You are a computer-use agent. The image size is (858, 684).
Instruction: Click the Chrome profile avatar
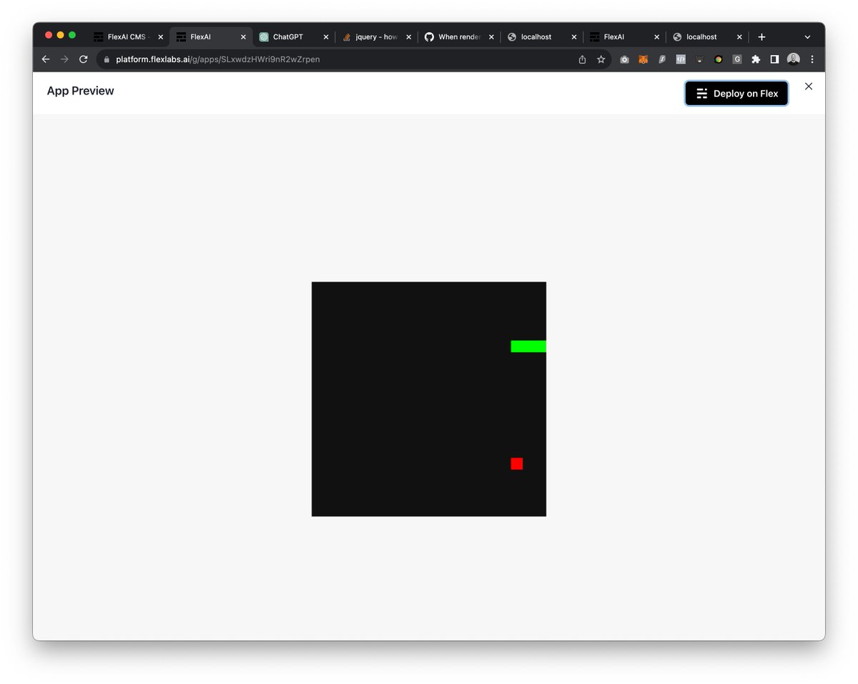click(794, 59)
